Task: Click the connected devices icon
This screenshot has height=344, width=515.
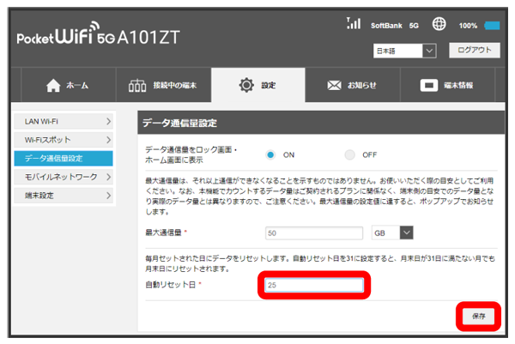Action: click(x=137, y=86)
